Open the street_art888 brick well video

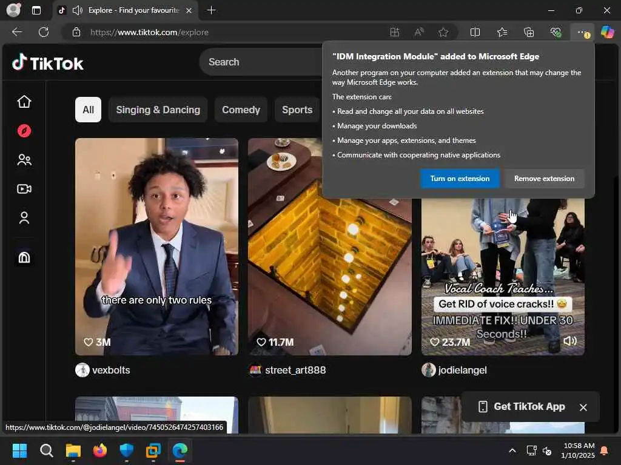[x=330, y=246]
